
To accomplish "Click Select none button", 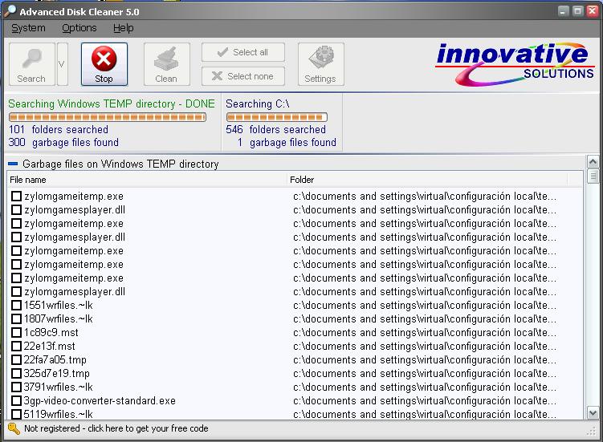I will [x=243, y=76].
